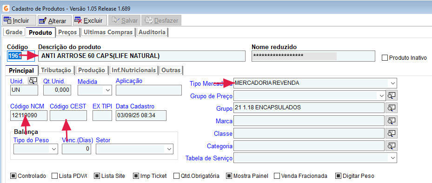Click the Classe input field
The image size is (432, 183).
point(309,133)
